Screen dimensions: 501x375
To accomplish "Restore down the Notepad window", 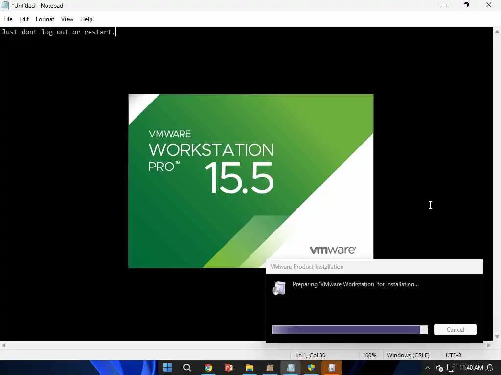I will 466,5.
